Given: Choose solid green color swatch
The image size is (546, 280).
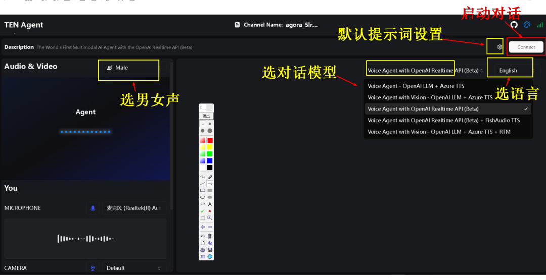Looking at the screenshot, I should click(210, 154).
